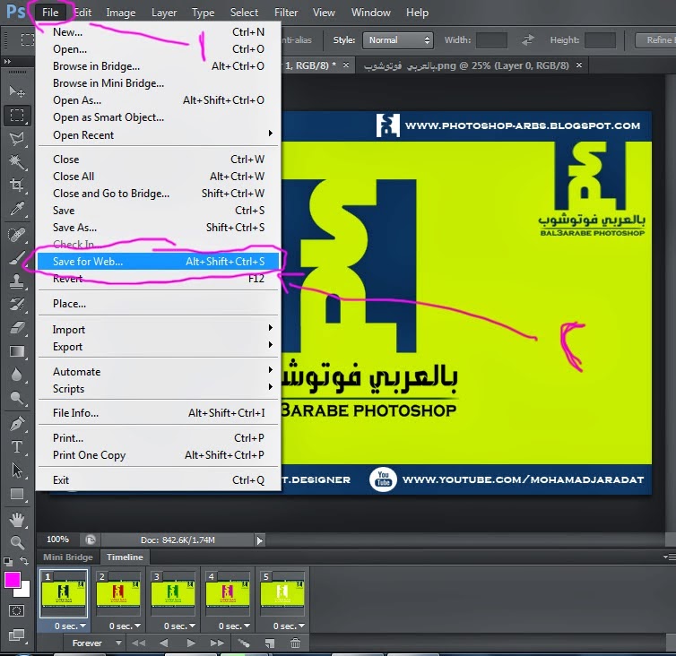This screenshot has width=676, height=656.
Task: Select the Pen tool
Action: coord(17,424)
